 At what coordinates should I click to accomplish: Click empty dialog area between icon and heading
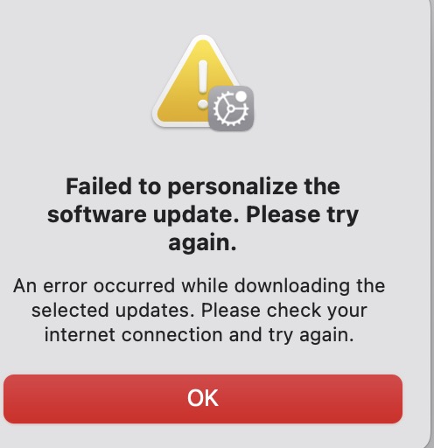pyautogui.click(x=203, y=153)
